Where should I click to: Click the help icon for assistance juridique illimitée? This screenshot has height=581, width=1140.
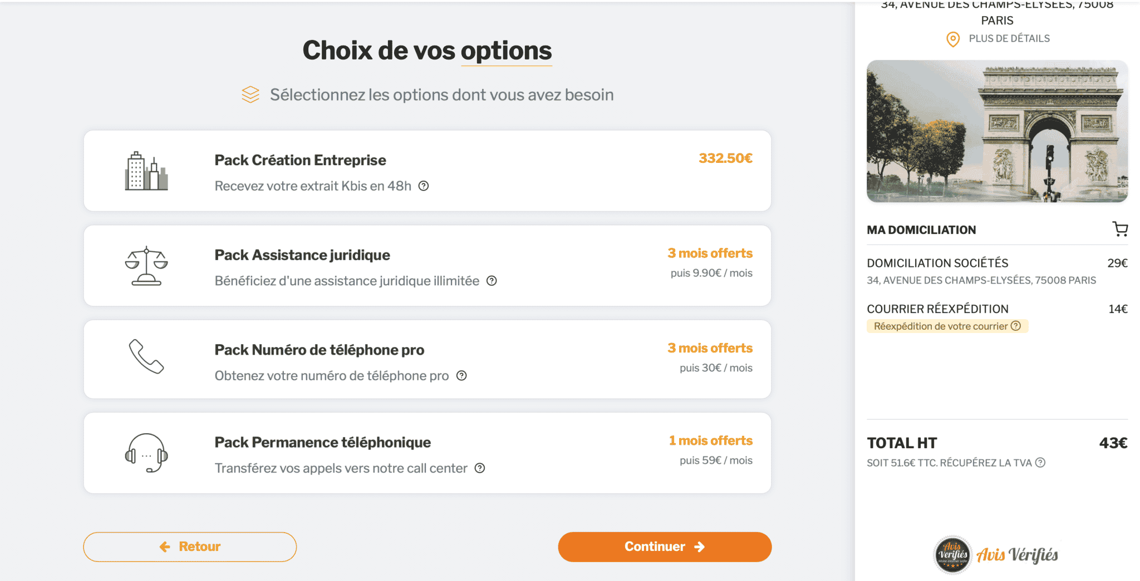coord(492,281)
